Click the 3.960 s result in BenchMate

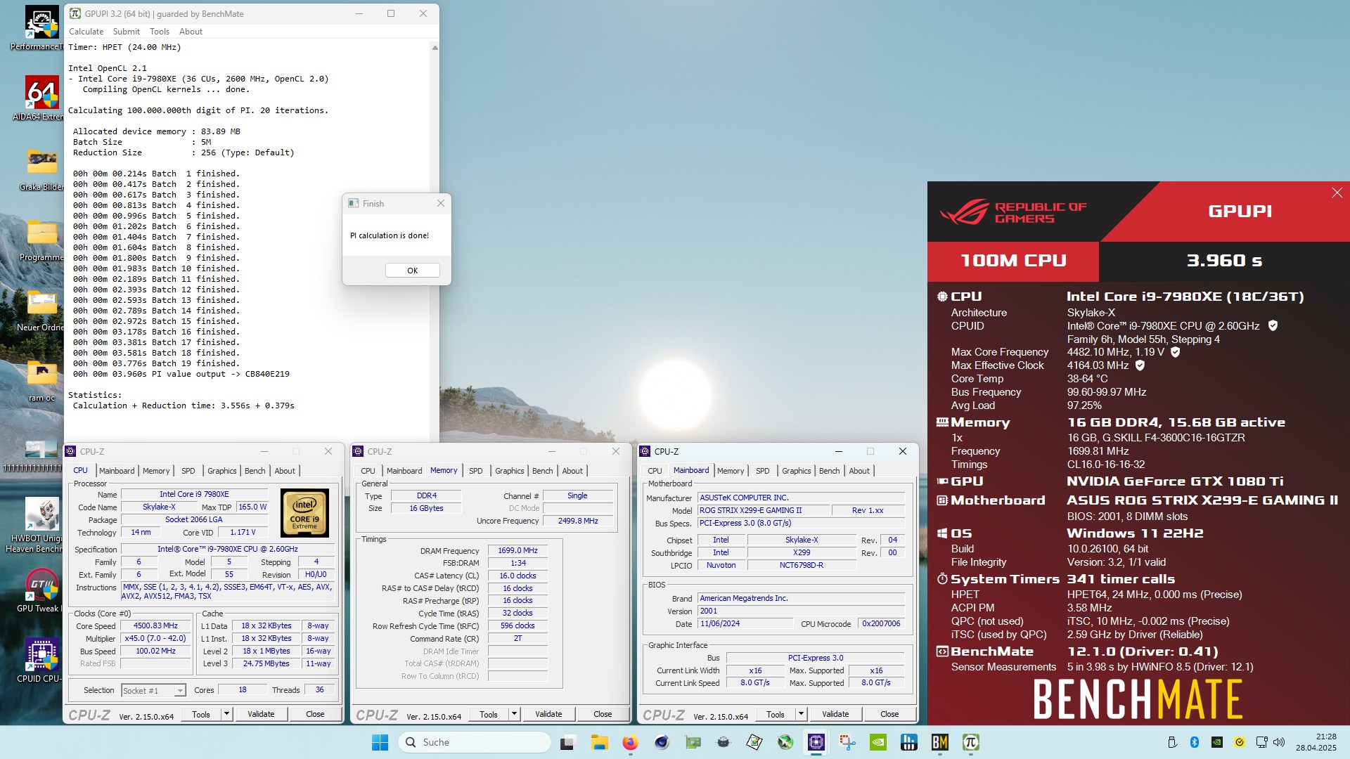pos(1224,261)
